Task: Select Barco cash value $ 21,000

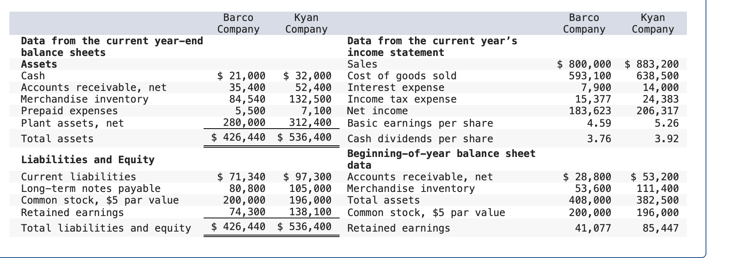Action: point(241,76)
